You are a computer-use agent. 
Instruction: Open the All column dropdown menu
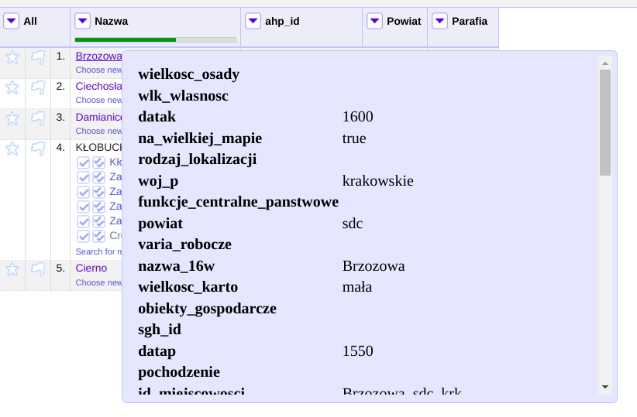[12, 21]
